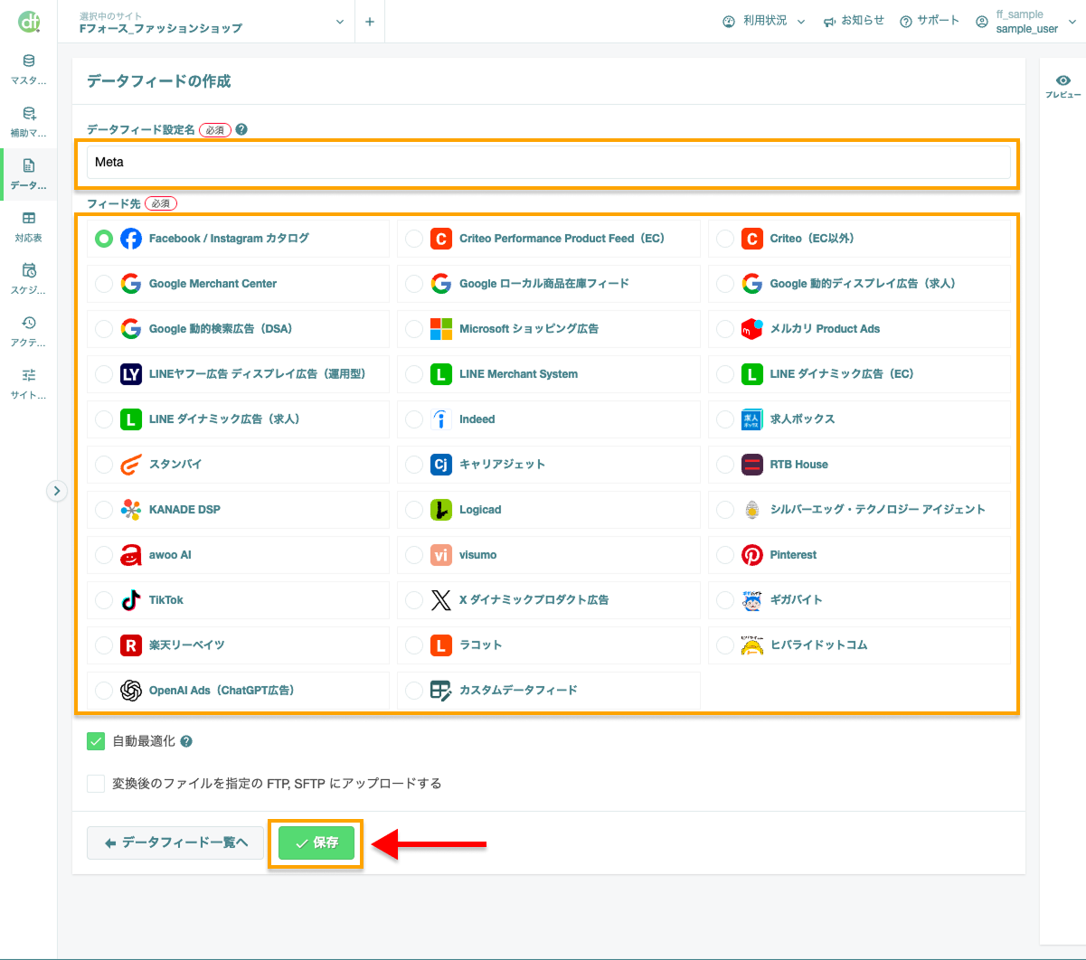Click the help icon next to 自動最適化

(x=186, y=741)
